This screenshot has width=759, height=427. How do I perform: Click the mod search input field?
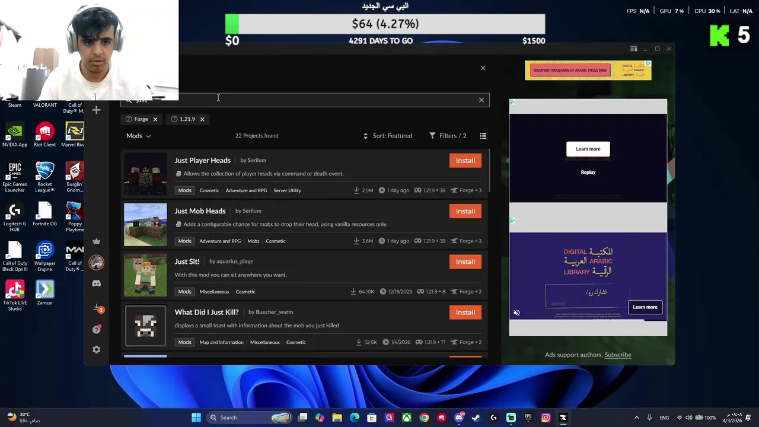coord(304,100)
